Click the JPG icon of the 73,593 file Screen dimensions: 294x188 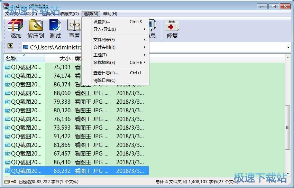(8, 128)
